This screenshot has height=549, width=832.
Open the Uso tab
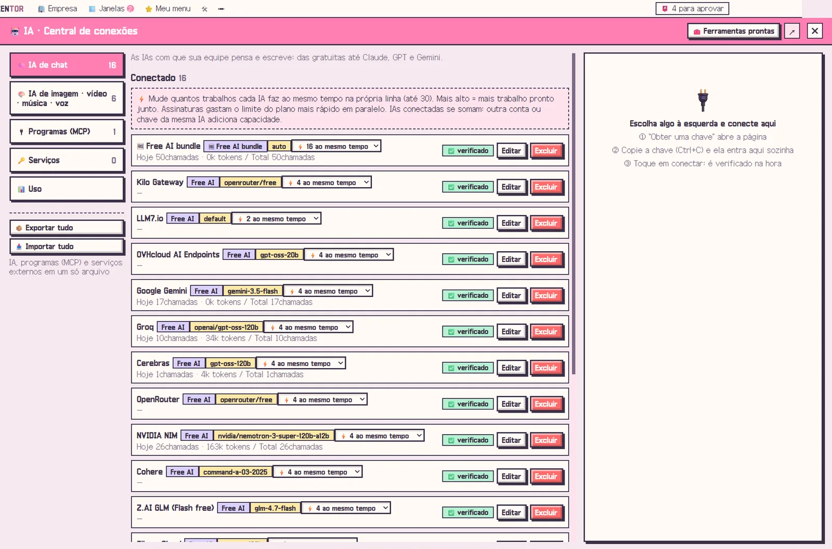click(67, 189)
